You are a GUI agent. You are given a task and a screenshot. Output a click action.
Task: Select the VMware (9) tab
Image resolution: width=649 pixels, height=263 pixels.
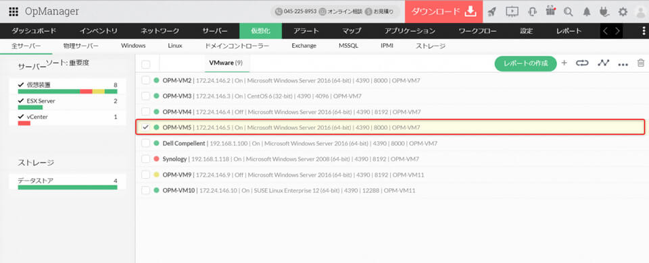[x=226, y=63]
